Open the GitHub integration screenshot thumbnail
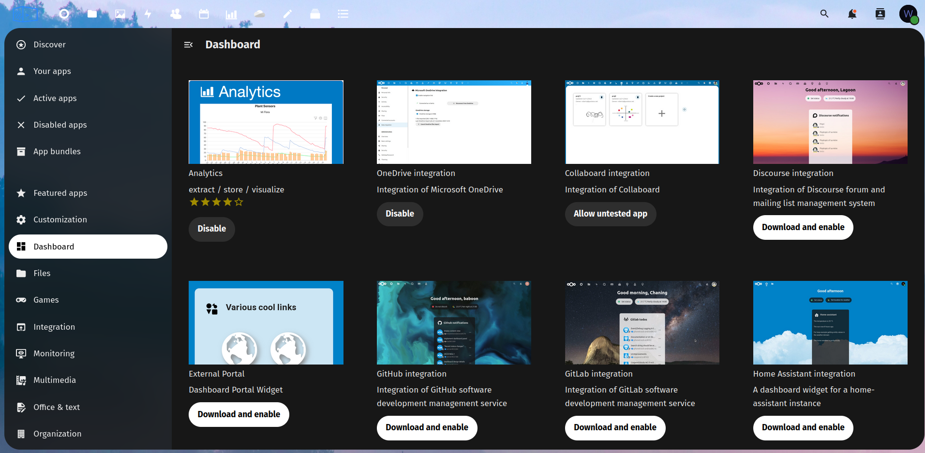The height and width of the screenshot is (453, 925). coord(454,322)
